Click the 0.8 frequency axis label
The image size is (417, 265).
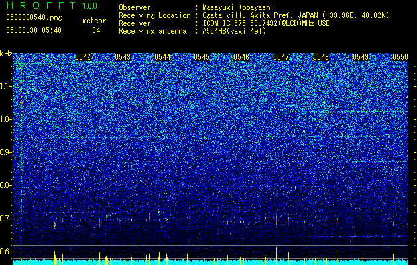[x=5, y=185]
